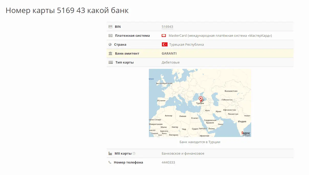The width and height of the screenshot is (309, 175).
Task: Click Ливия on the map
Action: point(183,116)
